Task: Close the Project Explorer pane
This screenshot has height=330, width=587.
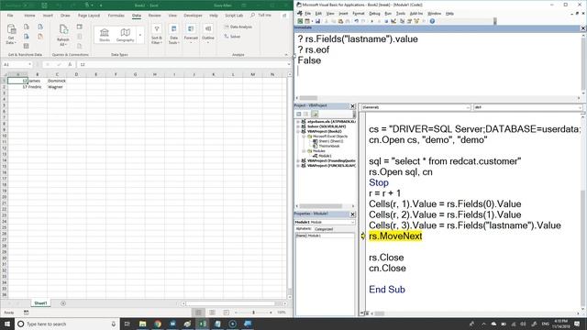Action: pyautogui.click(x=352, y=106)
